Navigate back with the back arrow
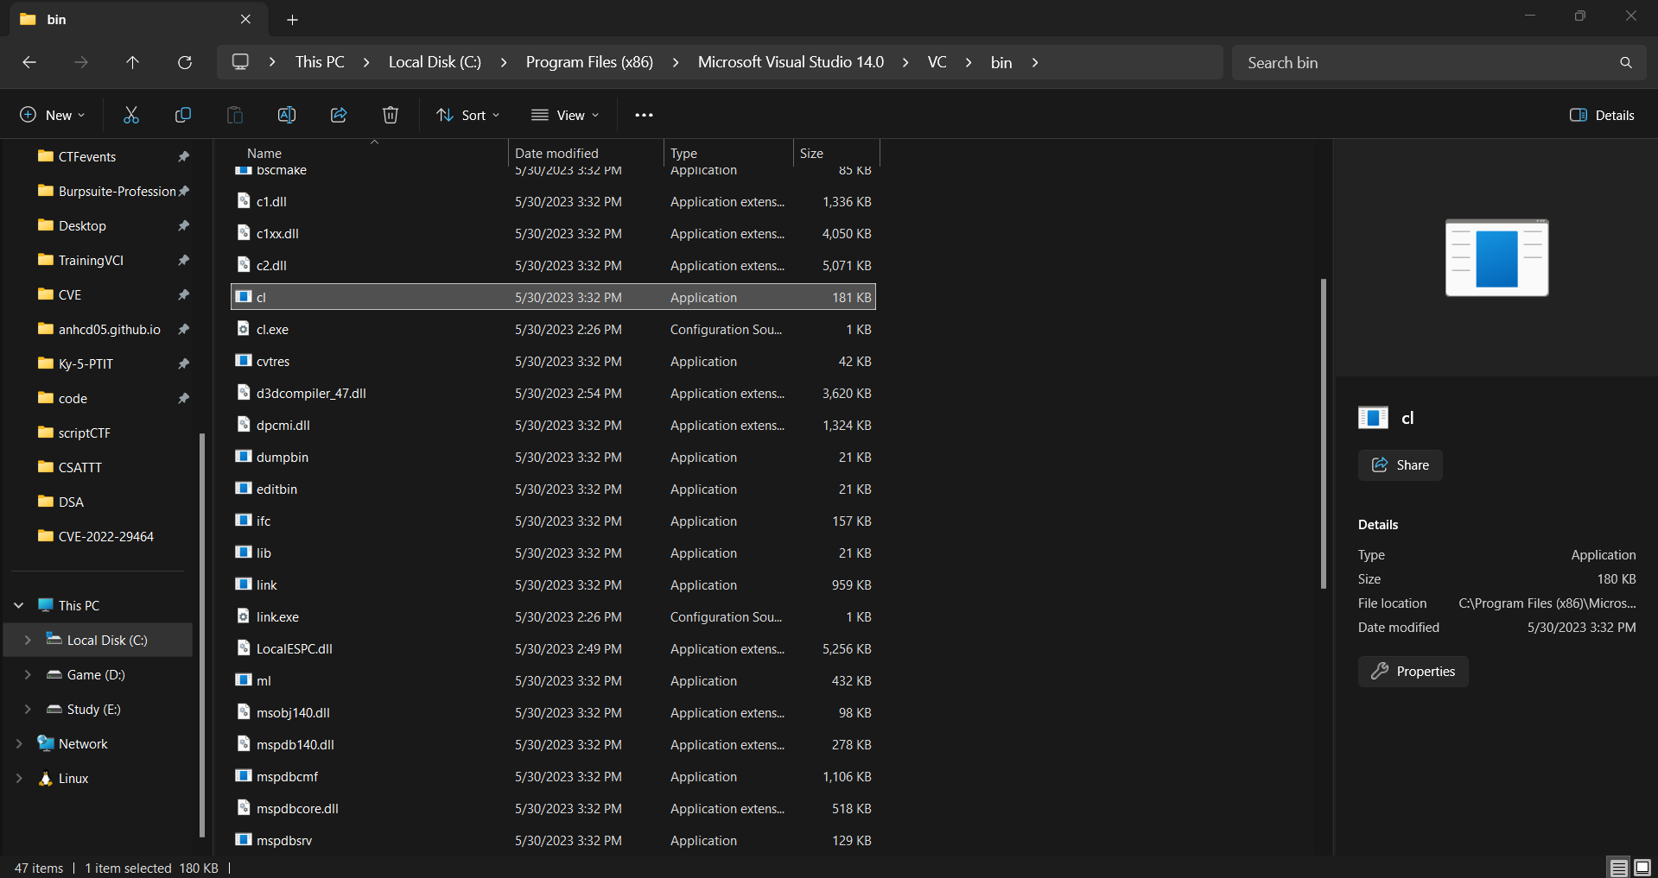This screenshot has width=1658, height=878. (29, 62)
